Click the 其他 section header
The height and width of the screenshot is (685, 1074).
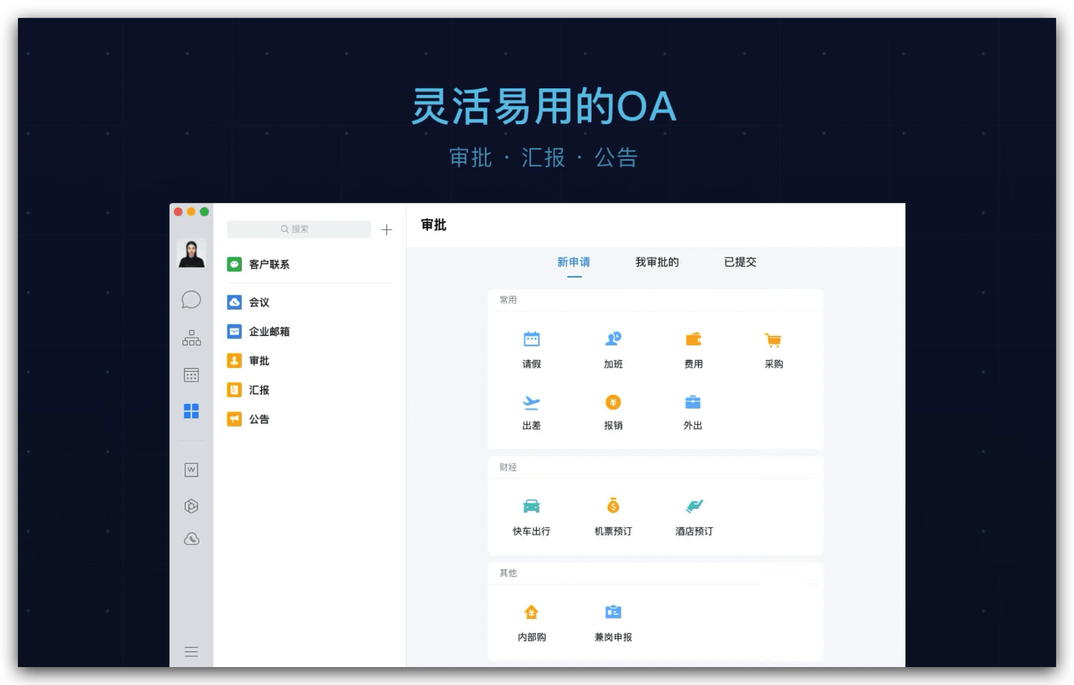click(508, 573)
